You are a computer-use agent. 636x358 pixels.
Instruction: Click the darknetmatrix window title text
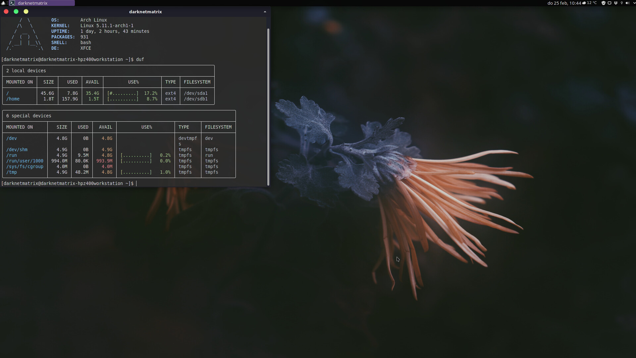coord(145,12)
